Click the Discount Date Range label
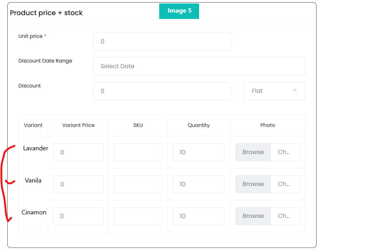The width and height of the screenshot is (370, 252). [45, 61]
